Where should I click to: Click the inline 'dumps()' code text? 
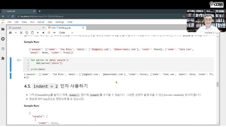[74, 95]
